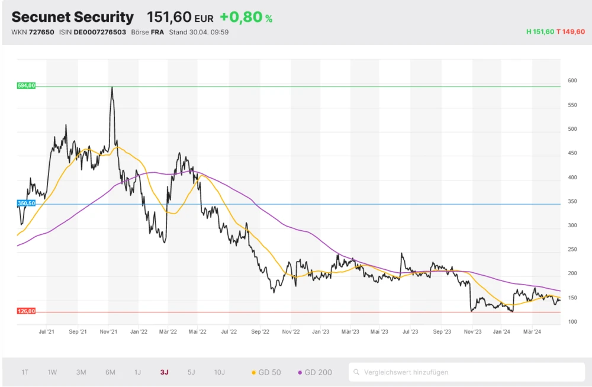
Task: Show the 10J long-term chart
Action: point(219,372)
